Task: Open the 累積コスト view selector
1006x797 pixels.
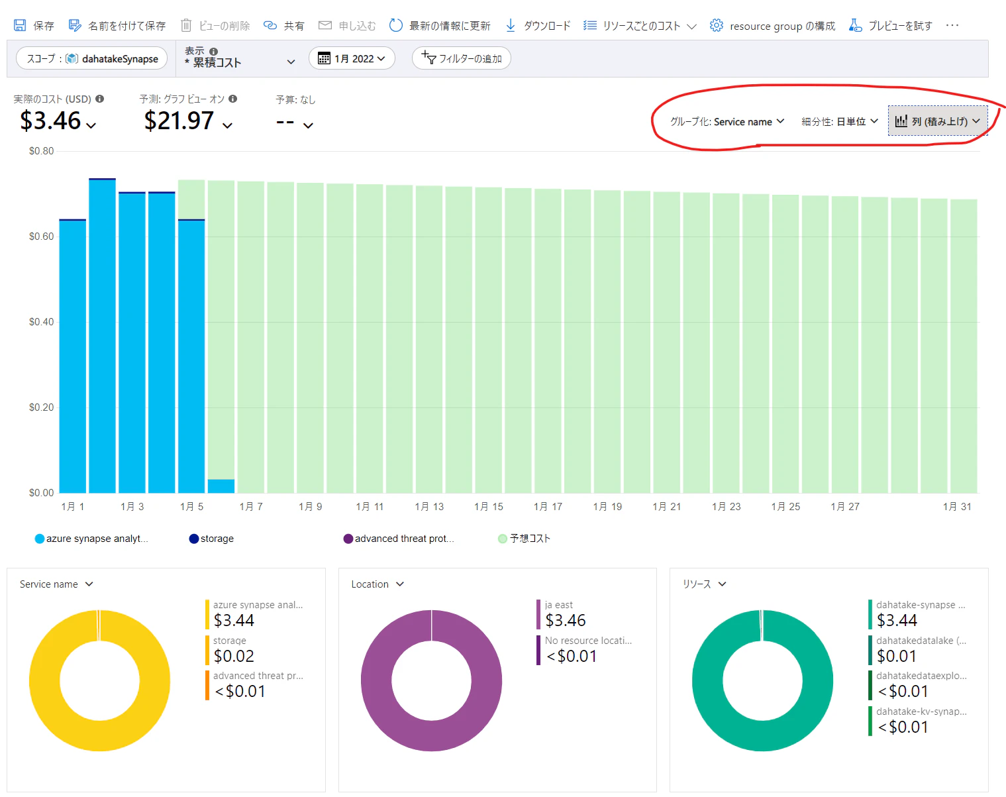Action: coord(240,58)
